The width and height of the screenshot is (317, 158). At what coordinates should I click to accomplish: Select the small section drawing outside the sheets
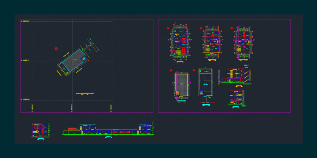(40, 131)
